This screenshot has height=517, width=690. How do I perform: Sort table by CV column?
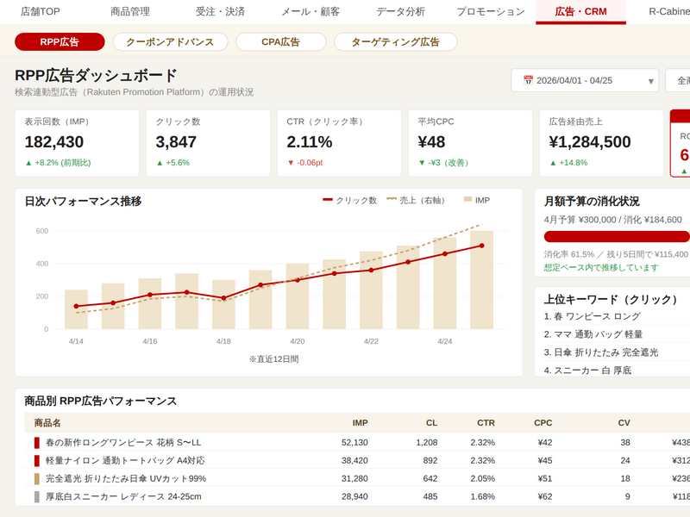(x=624, y=423)
